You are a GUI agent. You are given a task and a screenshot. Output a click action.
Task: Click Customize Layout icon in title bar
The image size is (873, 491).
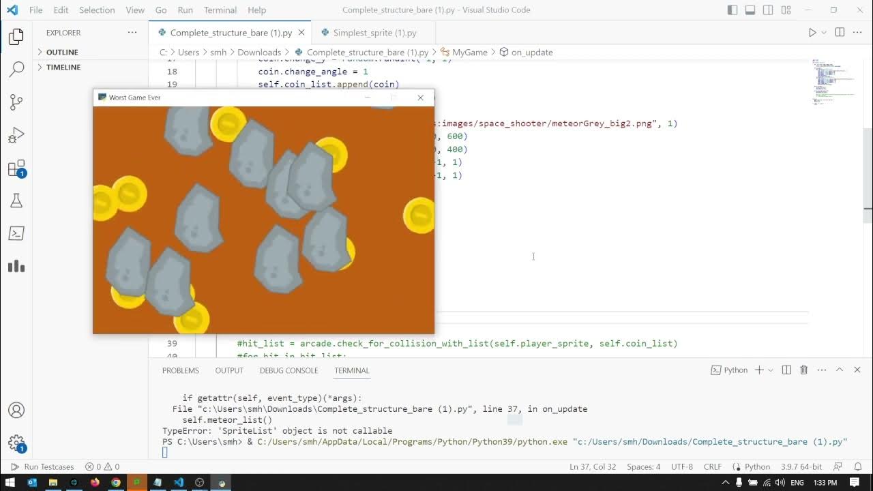786,10
